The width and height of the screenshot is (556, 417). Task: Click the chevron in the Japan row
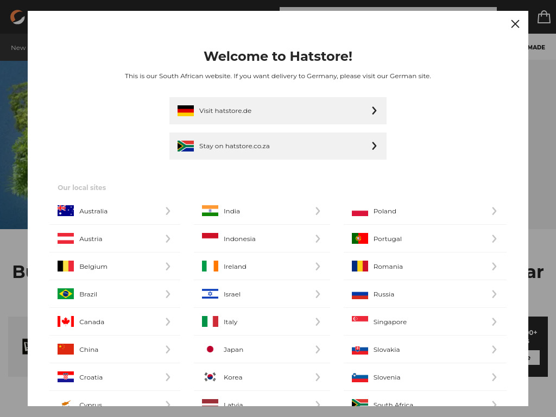coord(318,350)
